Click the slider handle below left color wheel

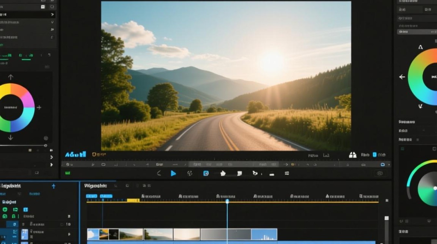[x=46, y=145]
